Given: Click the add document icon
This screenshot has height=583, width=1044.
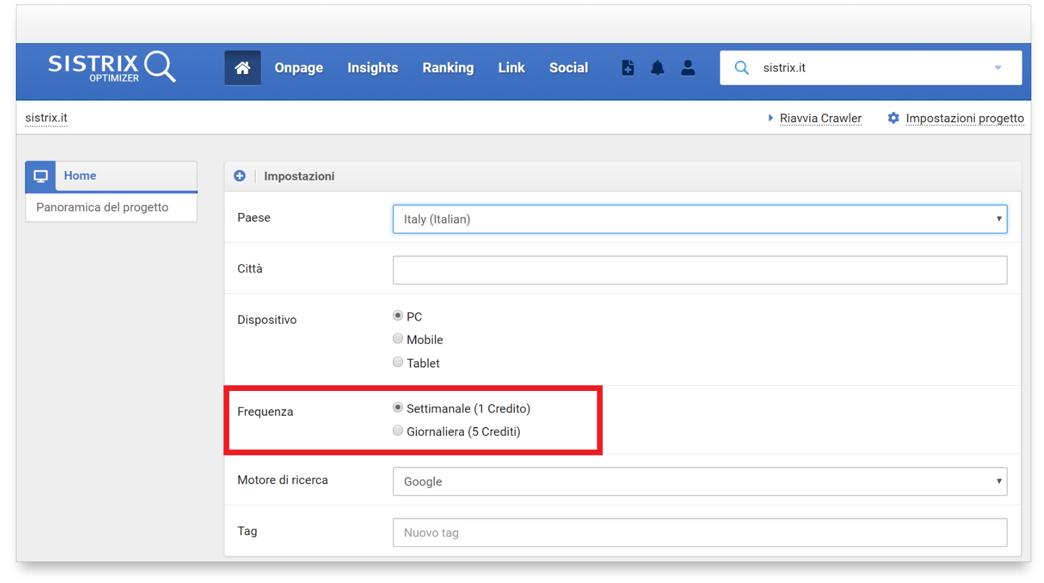Looking at the screenshot, I should (628, 68).
